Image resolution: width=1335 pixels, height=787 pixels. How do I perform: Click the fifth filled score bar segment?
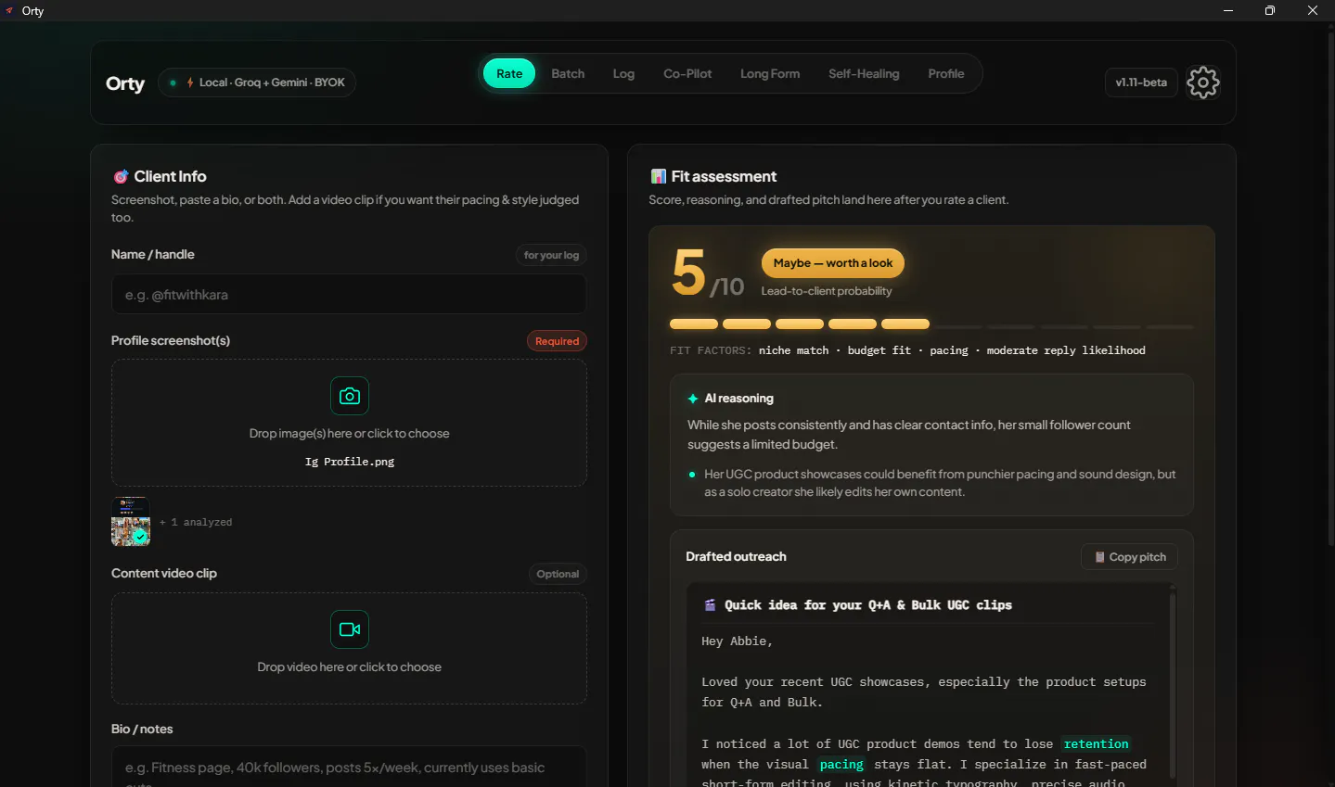(x=905, y=324)
